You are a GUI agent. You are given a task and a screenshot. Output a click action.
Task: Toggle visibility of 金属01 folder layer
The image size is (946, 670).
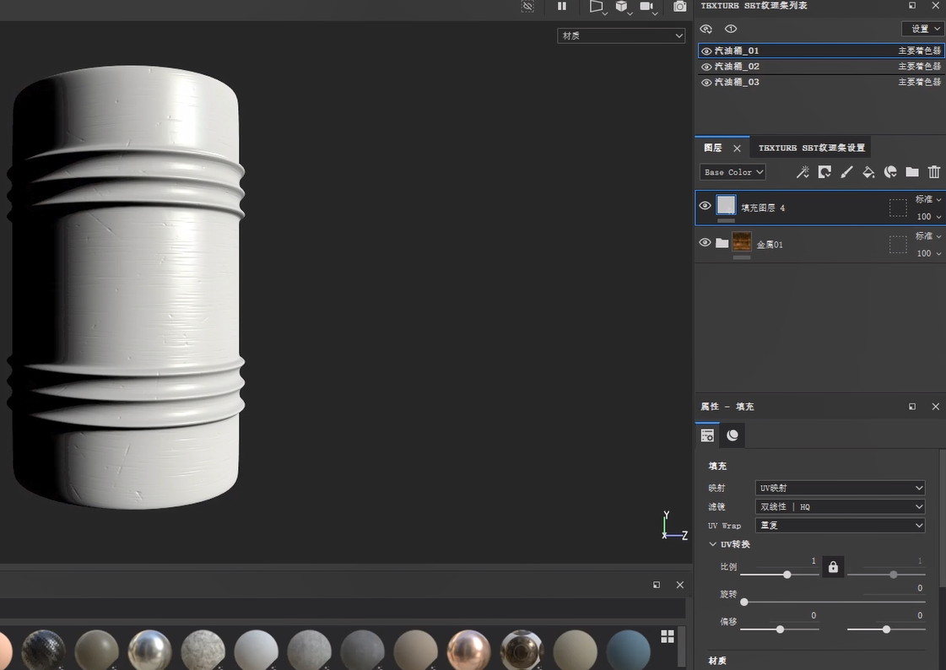tap(705, 243)
